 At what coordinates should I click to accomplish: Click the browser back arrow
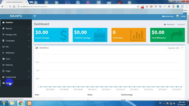pyautogui.click(x=3, y=6)
